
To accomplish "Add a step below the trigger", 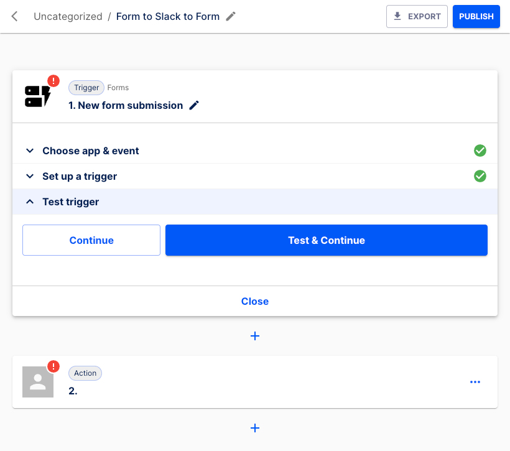I will tap(255, 336).
